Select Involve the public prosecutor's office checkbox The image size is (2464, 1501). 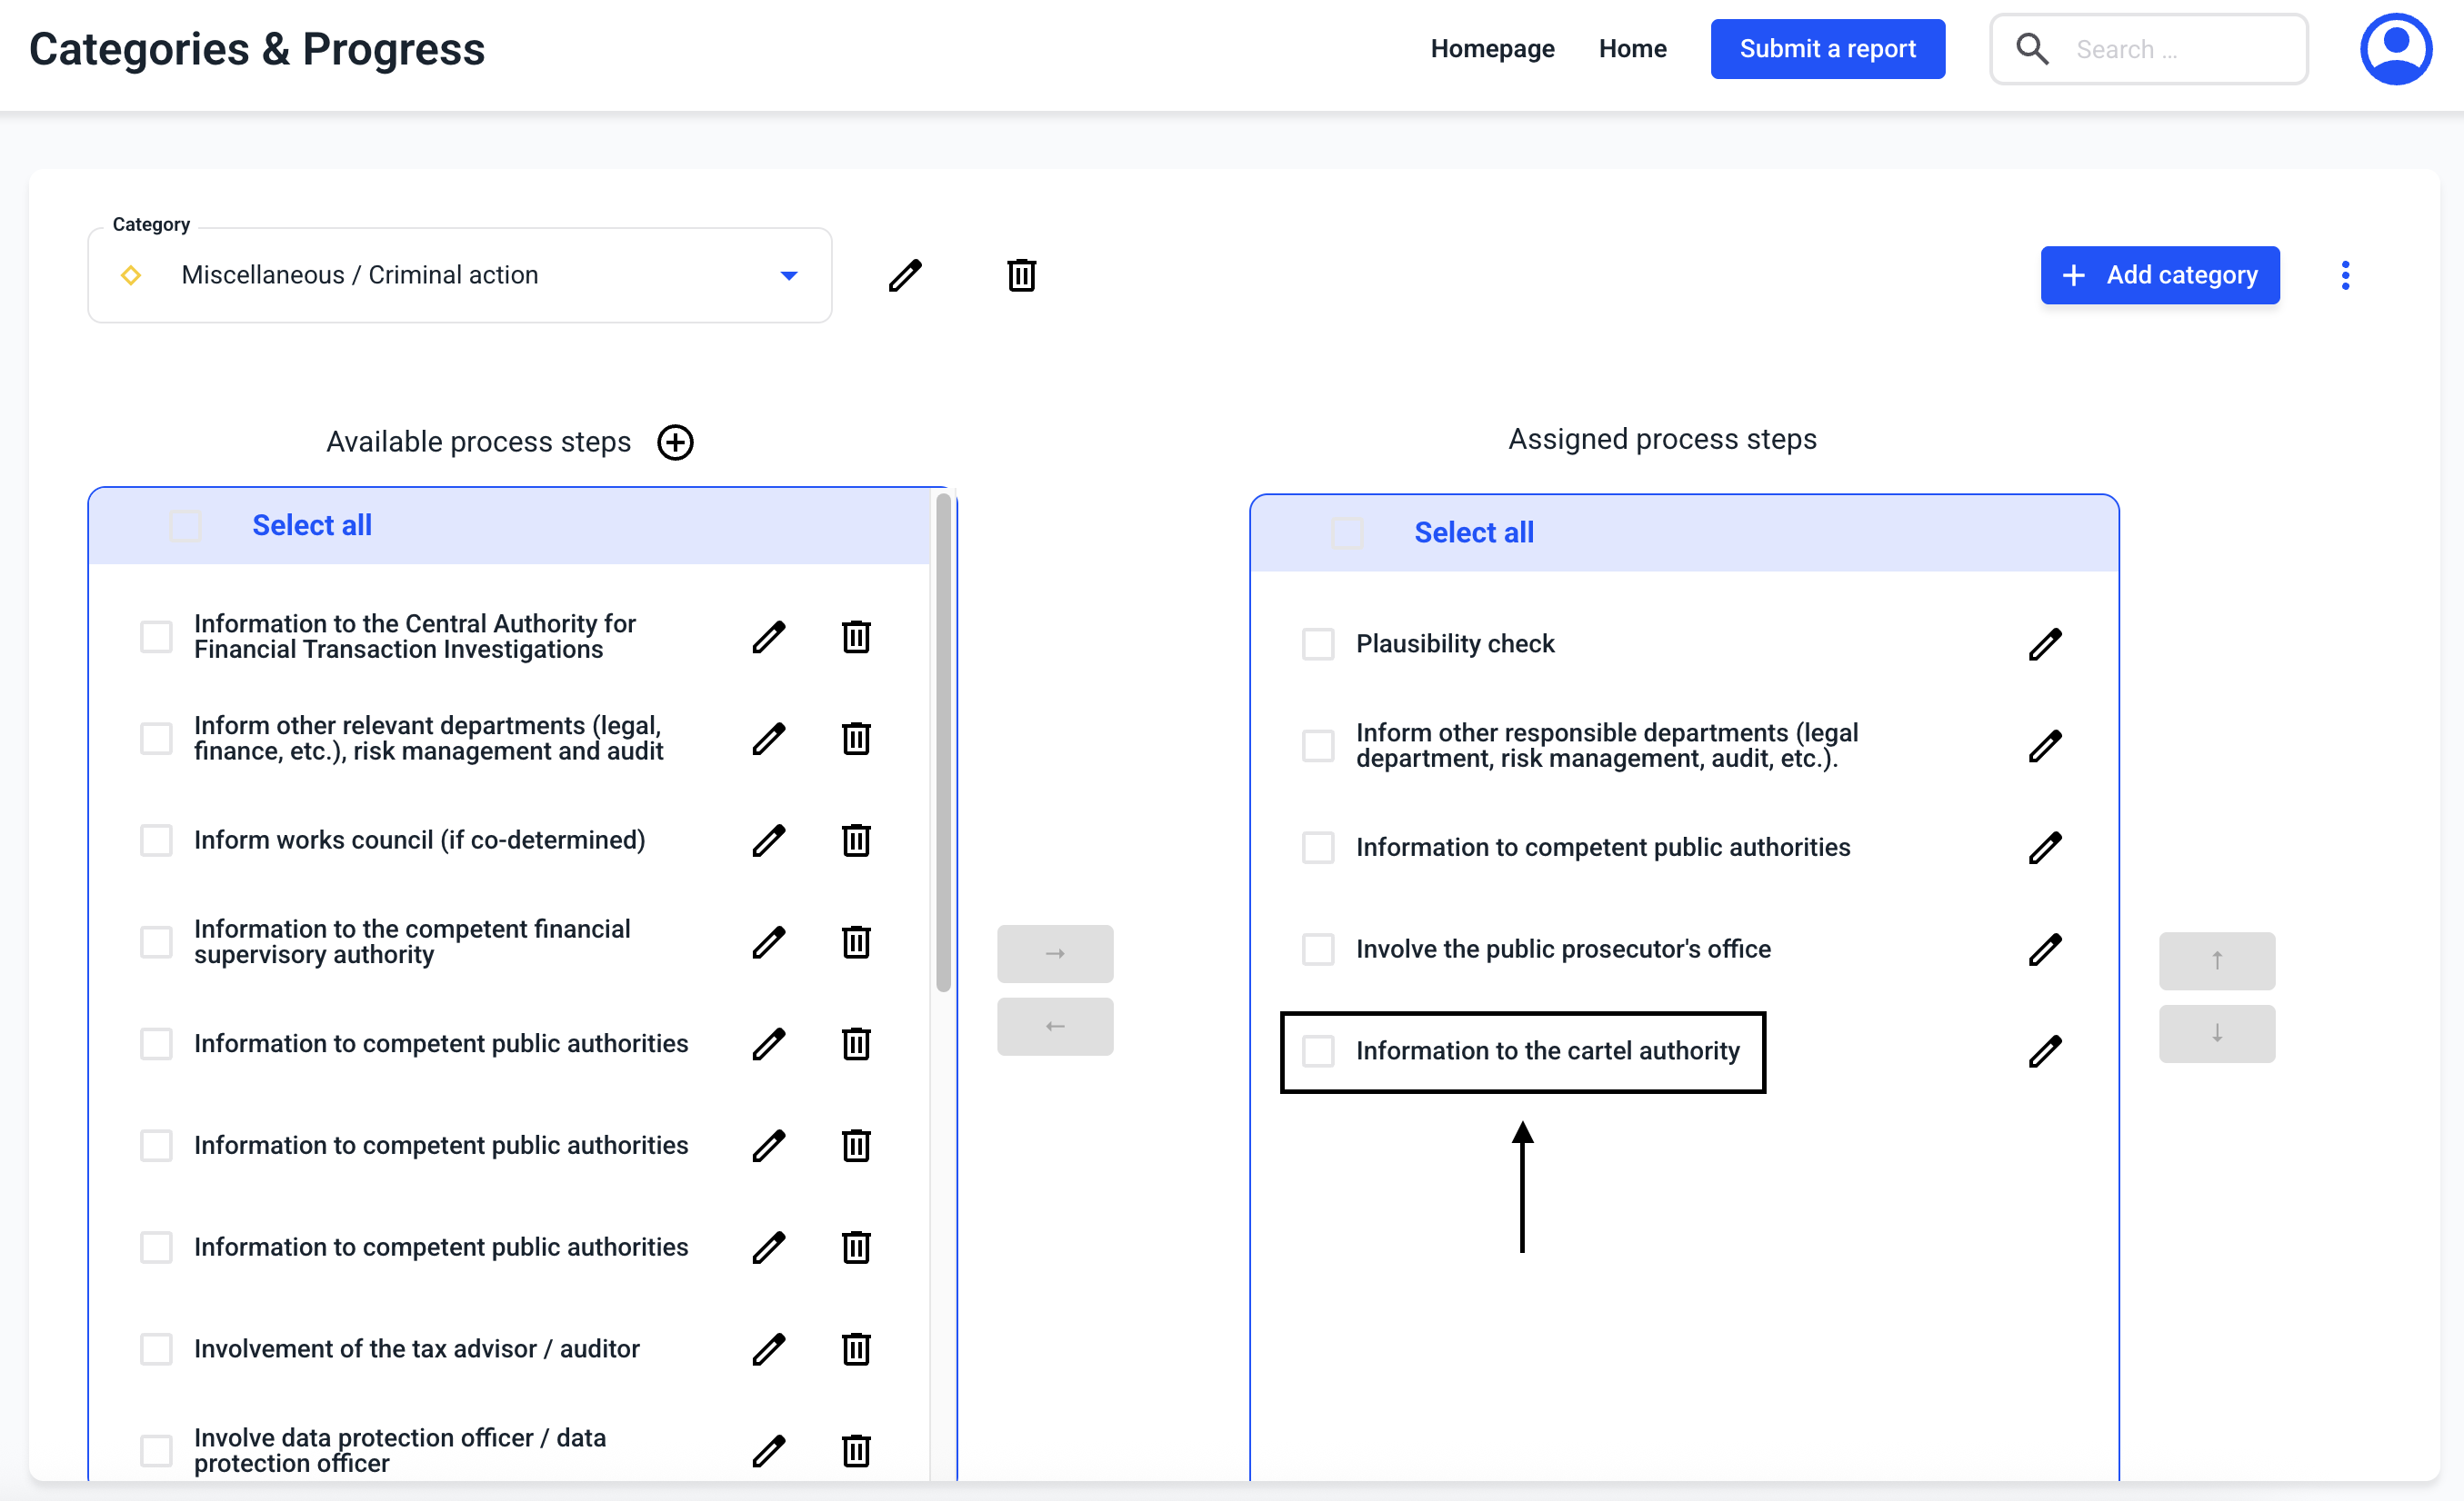click(1318, 949)
